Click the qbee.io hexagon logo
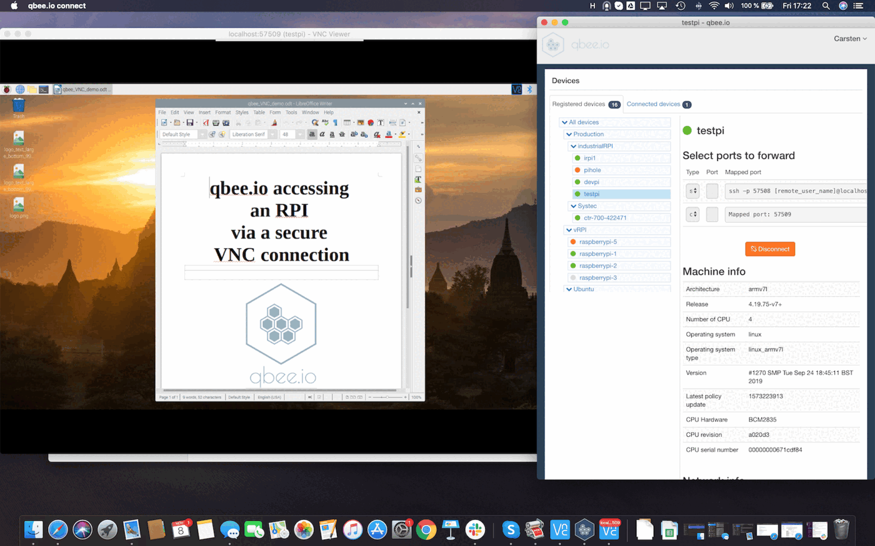Image resolution: width=875 pixels, height=546 pixels. [554, 45]
